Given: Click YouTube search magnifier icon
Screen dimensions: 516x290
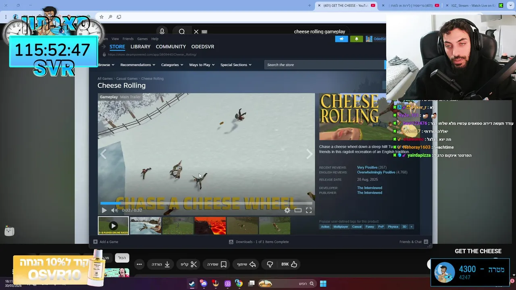Looking at the screenshot, I should tap(182, 31).
